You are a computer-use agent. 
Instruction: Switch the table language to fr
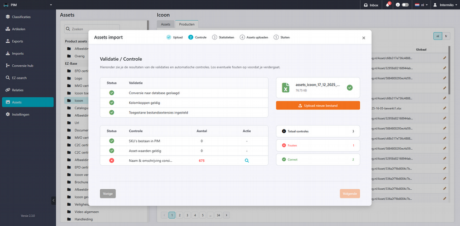pos(446,36)
